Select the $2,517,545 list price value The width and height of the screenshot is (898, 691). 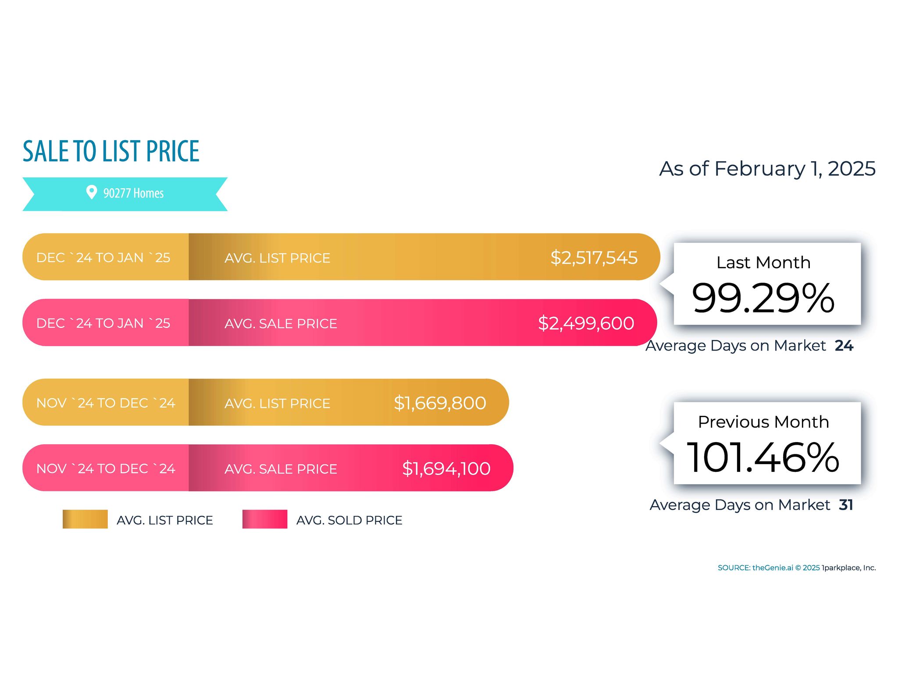pyautogui.click(x=594, y=258)
